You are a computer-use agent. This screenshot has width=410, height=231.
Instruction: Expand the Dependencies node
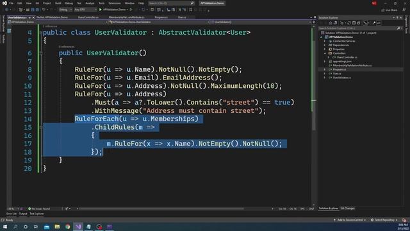[325, 46]
